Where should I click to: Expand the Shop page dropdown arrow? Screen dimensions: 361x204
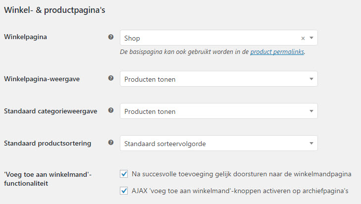tap(311, 38)
